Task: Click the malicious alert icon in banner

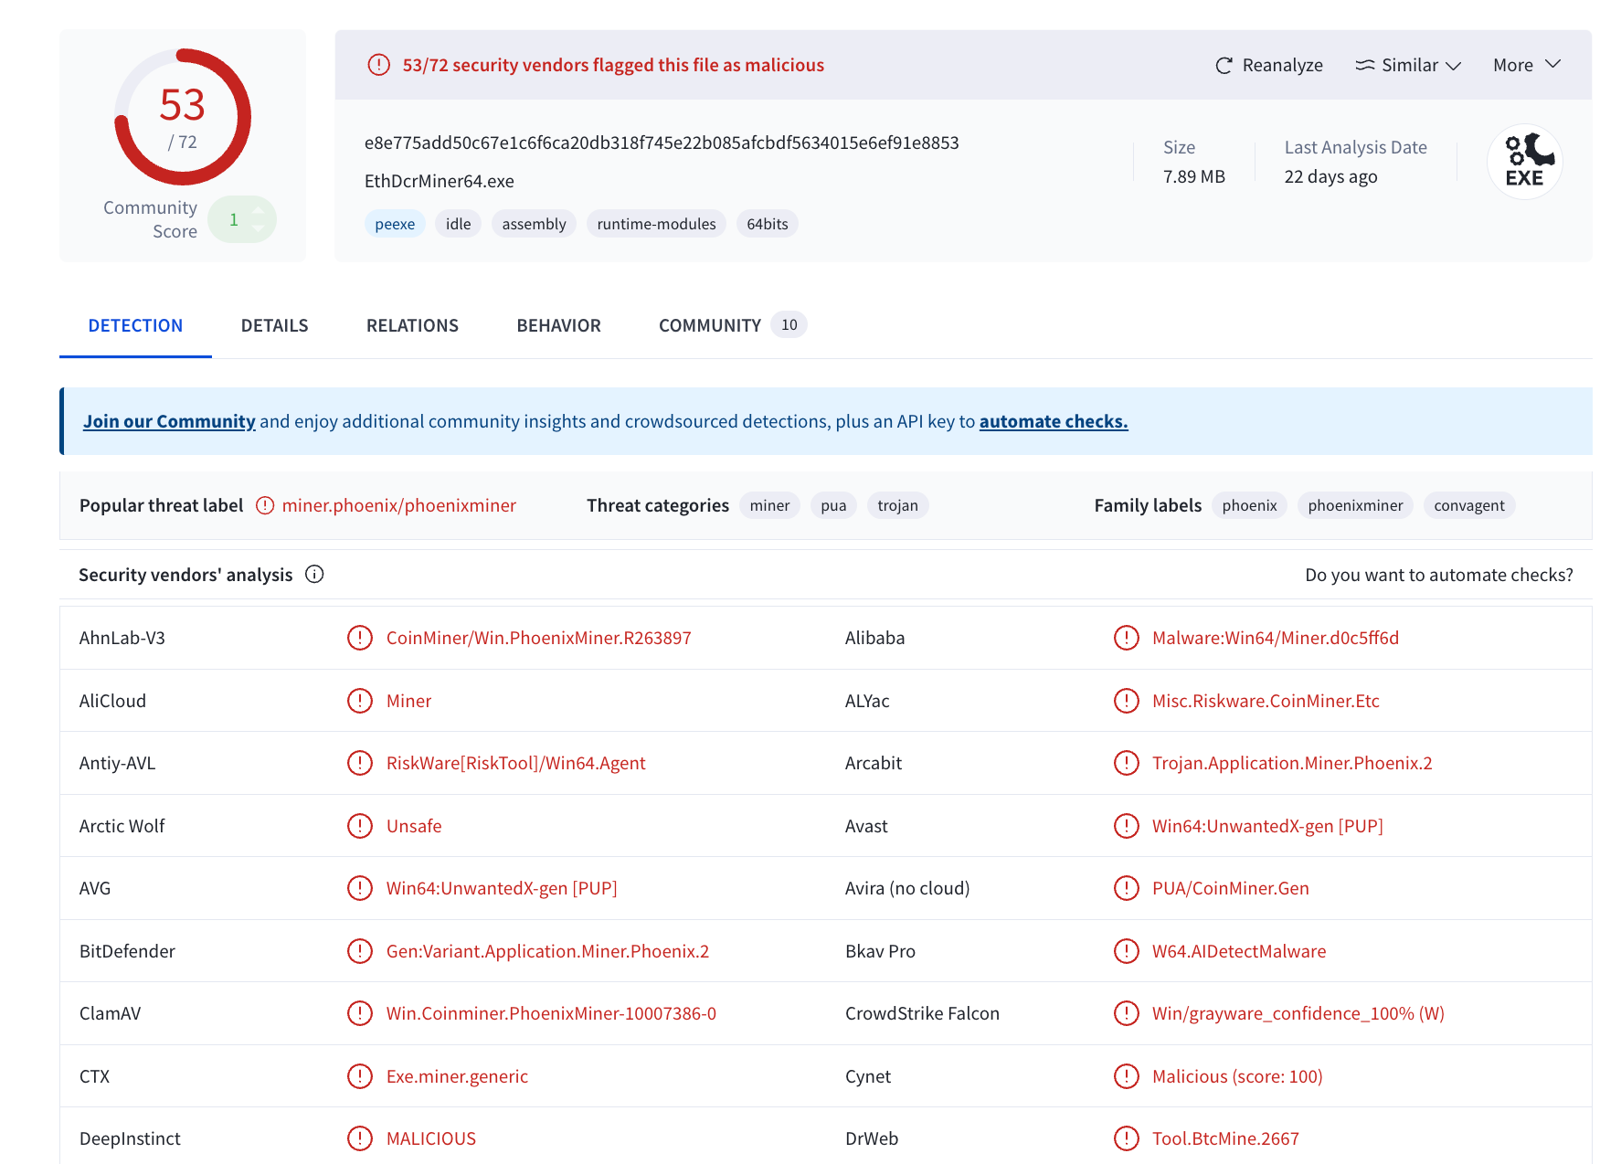Action: point(378,65)
